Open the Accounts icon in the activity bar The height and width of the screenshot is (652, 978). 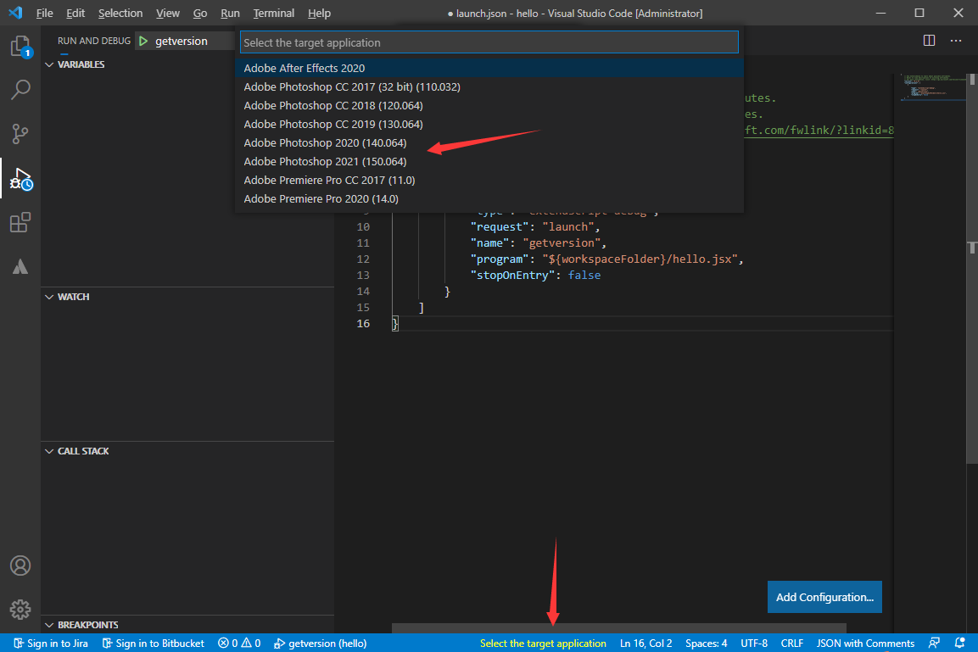20,566
